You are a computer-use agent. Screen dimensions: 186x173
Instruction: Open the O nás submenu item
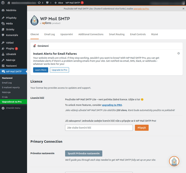5,97
